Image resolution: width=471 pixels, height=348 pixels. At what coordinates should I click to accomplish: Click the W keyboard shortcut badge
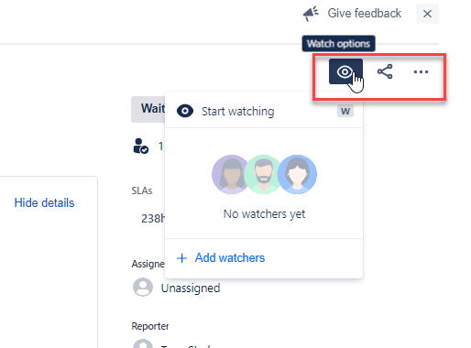345,111
